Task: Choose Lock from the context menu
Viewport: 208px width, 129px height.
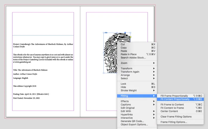Action: pos(137,84)
